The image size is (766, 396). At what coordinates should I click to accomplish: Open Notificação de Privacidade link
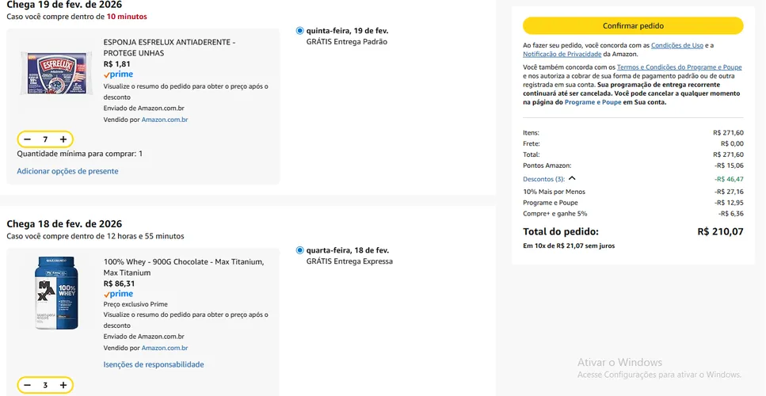[562, 54]
